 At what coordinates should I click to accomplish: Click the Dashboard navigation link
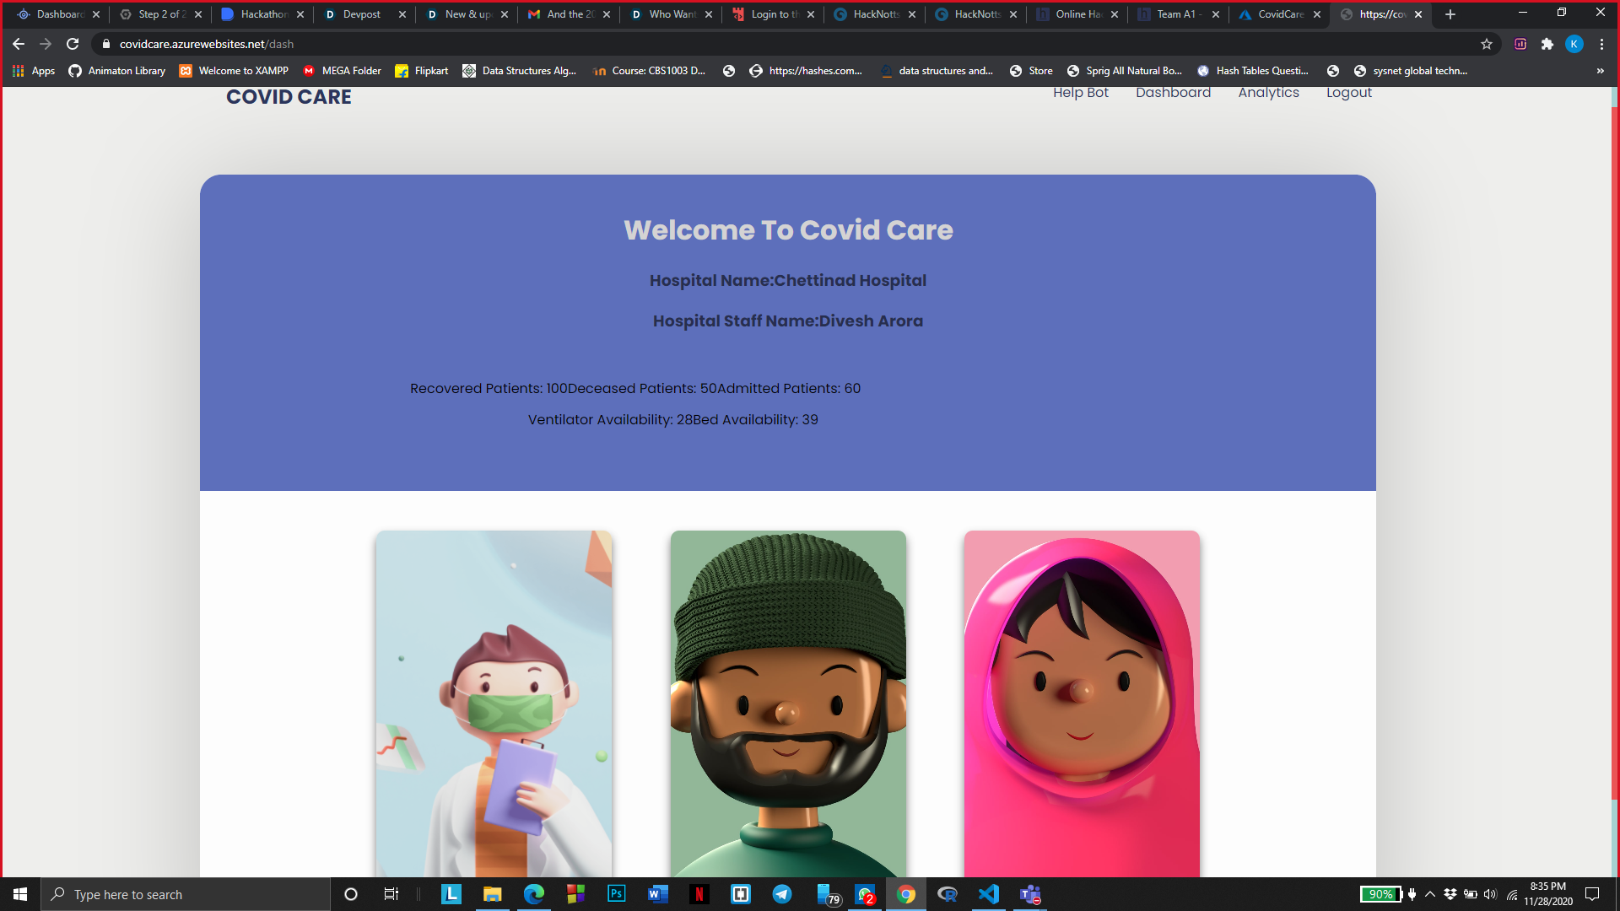click(1173, 93)
